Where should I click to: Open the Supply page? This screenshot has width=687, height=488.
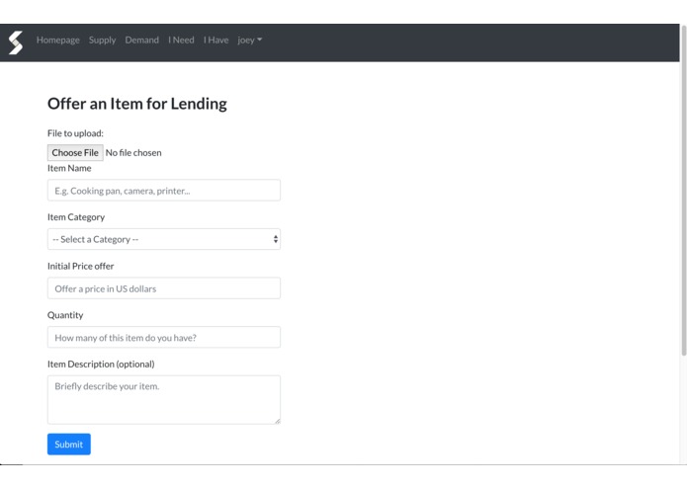coord(102,40)
